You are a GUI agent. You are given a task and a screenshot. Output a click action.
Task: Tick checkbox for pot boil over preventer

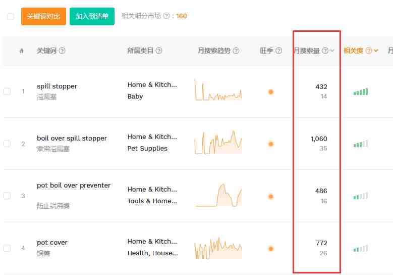tap(7, 196)
